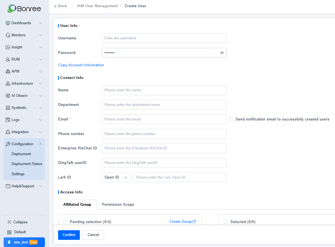Click the external link icon beside Create Group
This screenshot has width=335, height=247.
tap(194, 222)
